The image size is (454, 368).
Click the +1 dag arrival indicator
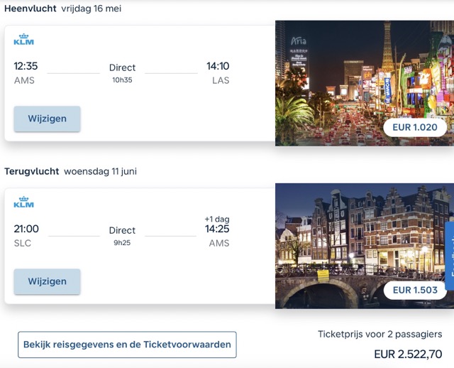click(x=216, y=219)
